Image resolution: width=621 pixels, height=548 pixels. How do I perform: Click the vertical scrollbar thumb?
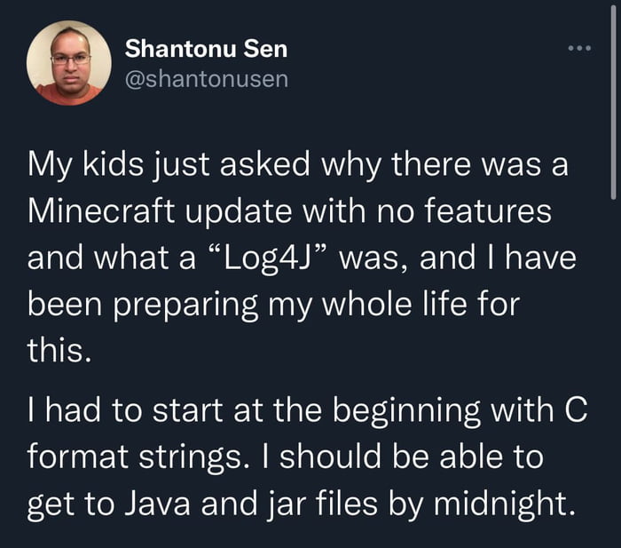click(613, 160)
